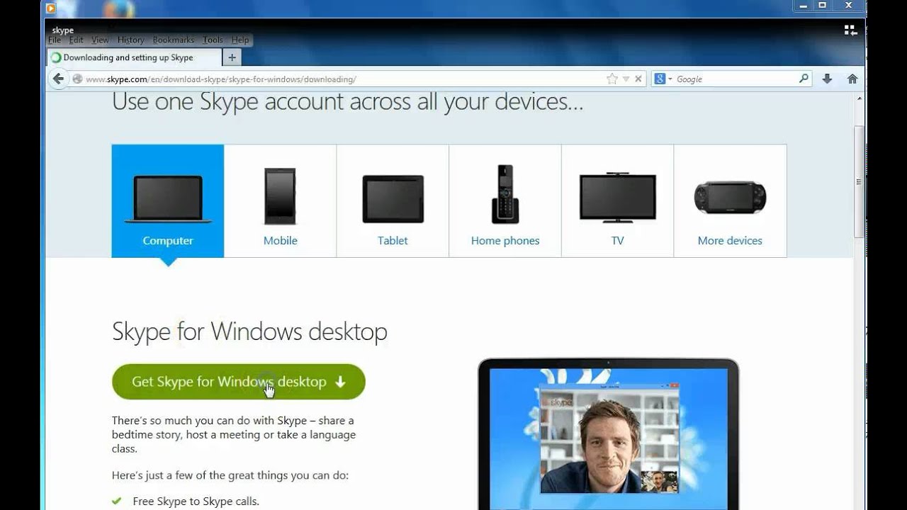Click the Home icon in toolbar
This screenshot has height=510, width=907.
pyautogui.click(x=852, y=79)
